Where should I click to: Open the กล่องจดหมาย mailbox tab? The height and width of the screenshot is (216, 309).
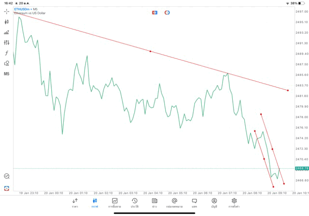coord(174,202)
